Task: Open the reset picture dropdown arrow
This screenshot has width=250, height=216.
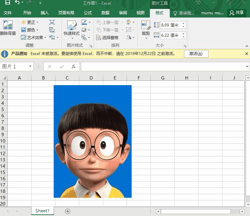Action: coord(57,37)
